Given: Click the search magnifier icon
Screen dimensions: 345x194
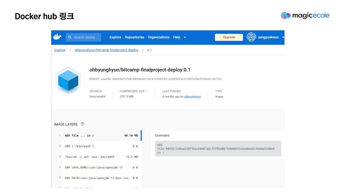Looking at the screenshot, I should 70,37.
